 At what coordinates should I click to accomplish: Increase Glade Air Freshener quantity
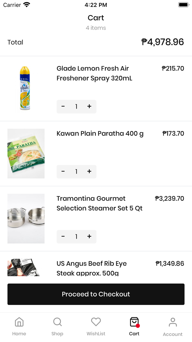pos(89,106)
